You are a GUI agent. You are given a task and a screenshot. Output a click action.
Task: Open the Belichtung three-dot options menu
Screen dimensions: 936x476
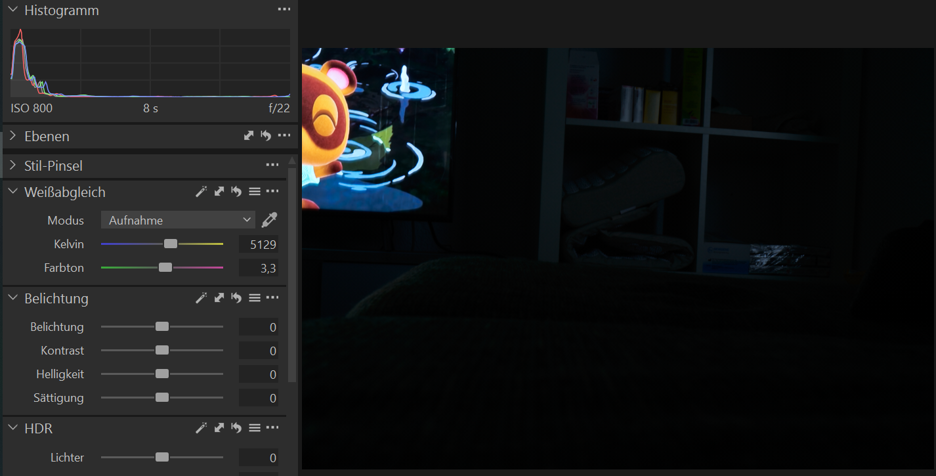pos(272,298)
